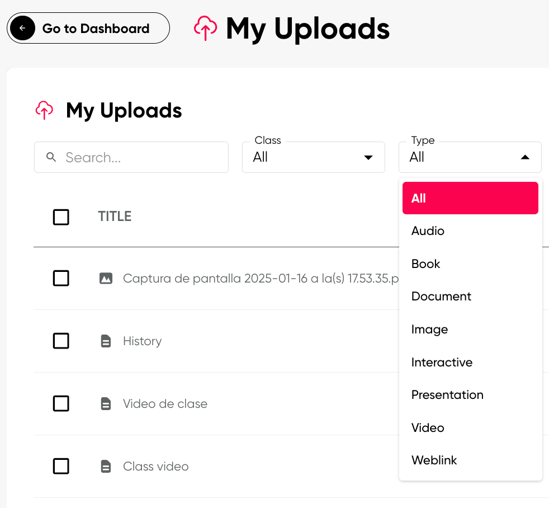Focus the Search input field
549x508 pixels.
[131, 157]
